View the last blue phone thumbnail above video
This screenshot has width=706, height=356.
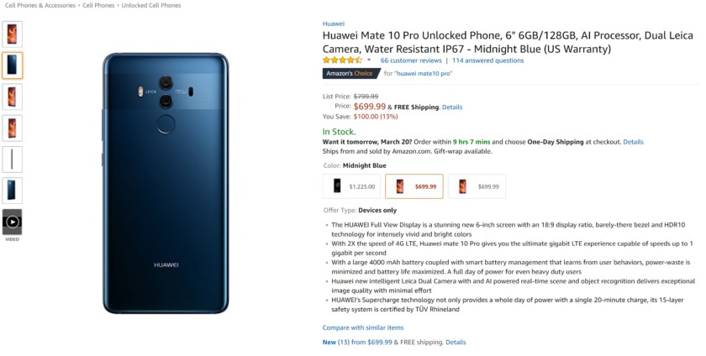(x=13, y=190)
